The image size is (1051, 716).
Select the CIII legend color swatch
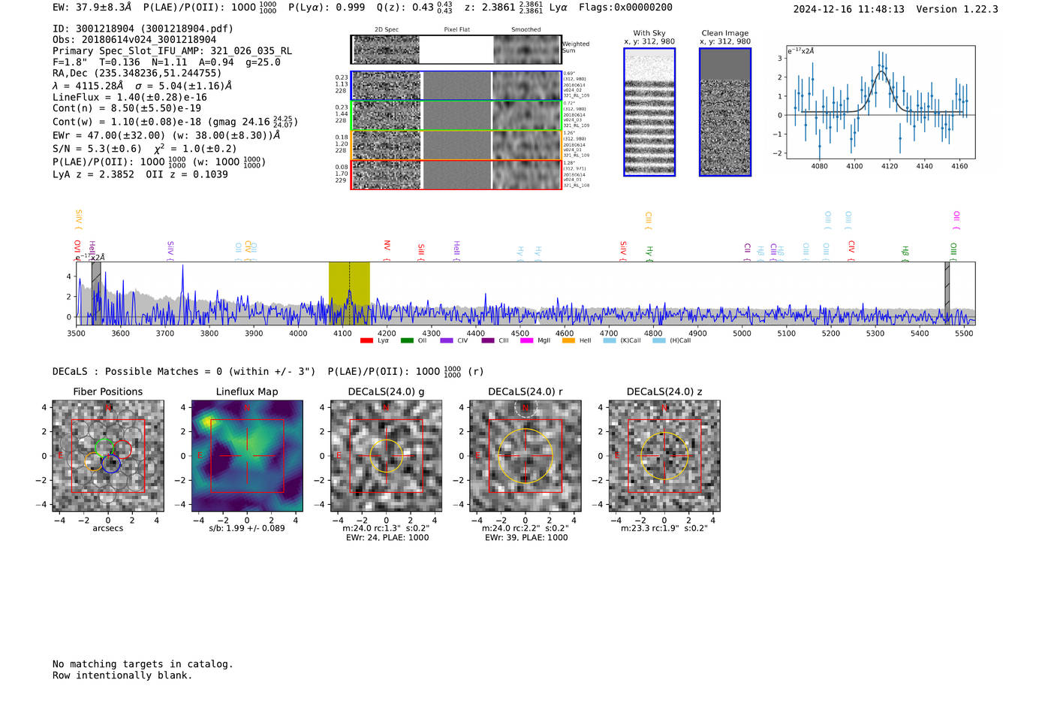coord(488,340)
